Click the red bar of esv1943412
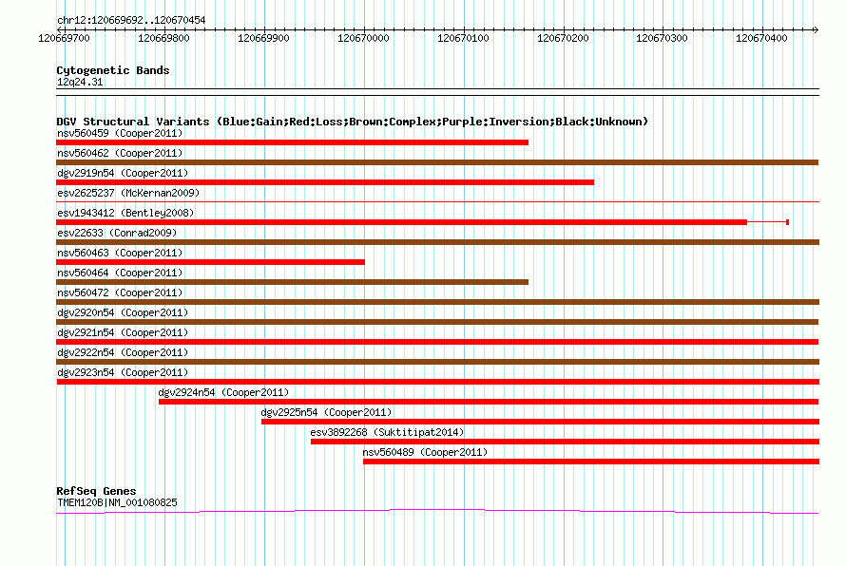Viewport: 846px width, 566px height. tap(402, 222)
